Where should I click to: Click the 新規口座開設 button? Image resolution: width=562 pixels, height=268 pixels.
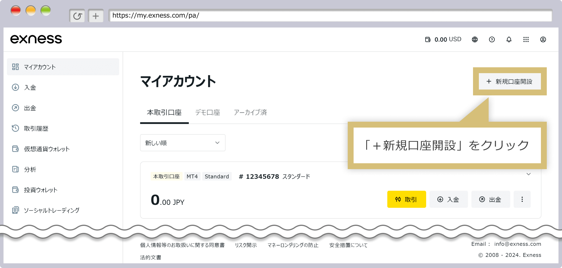pyautogui.click(x=510, y=81)
